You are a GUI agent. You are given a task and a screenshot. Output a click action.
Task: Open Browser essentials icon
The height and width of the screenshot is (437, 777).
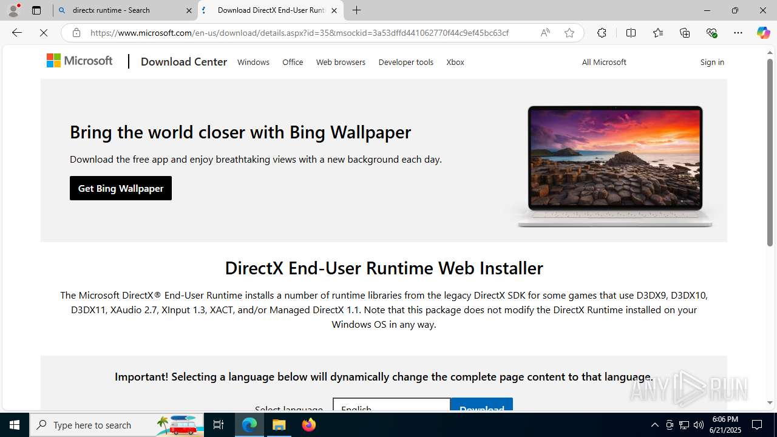[711, 33]
